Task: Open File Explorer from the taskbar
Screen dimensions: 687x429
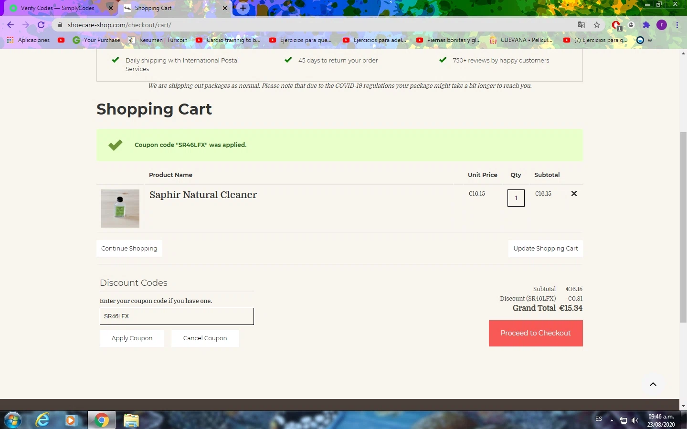Action: coord(131,420)
